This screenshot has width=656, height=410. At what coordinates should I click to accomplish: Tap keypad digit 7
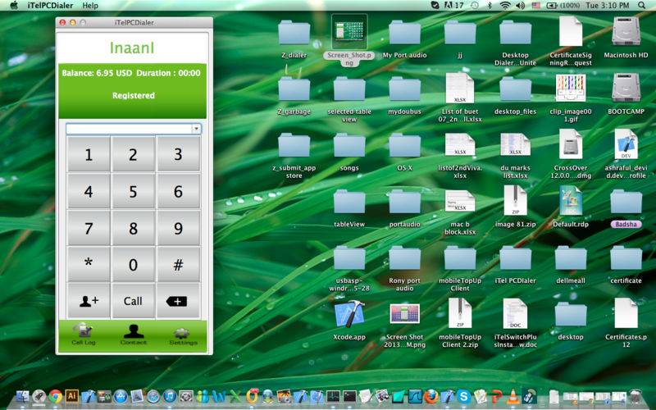click(x=89, y=228)
